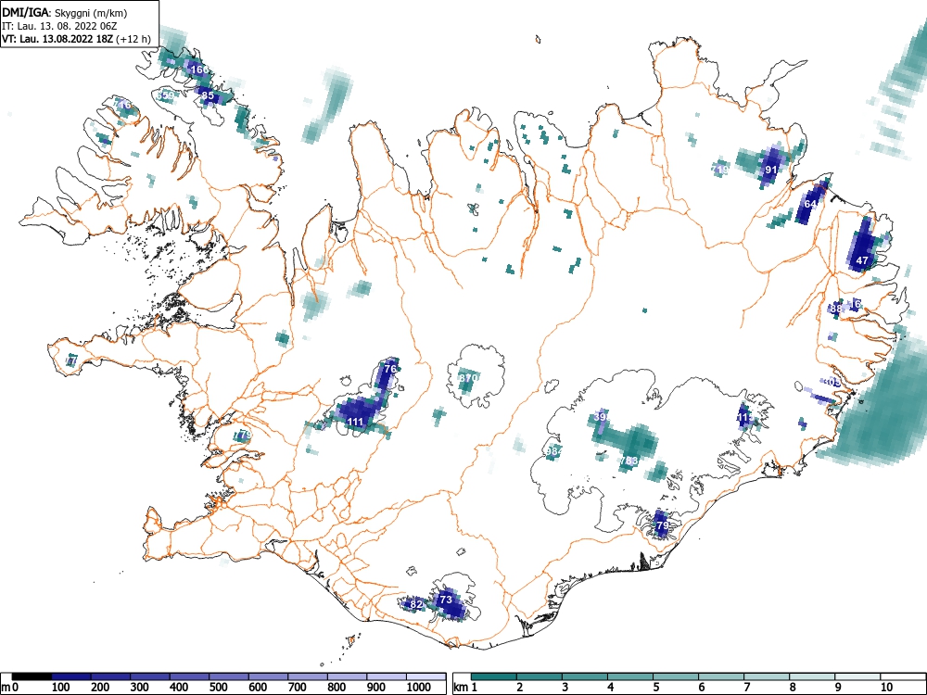927x695 pixels.
Task: Click the '73' visibility value on the map
Action: (x=446, y=600)
